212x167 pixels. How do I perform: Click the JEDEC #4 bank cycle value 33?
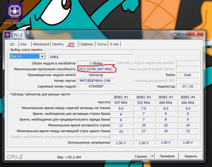coord(188,131)
